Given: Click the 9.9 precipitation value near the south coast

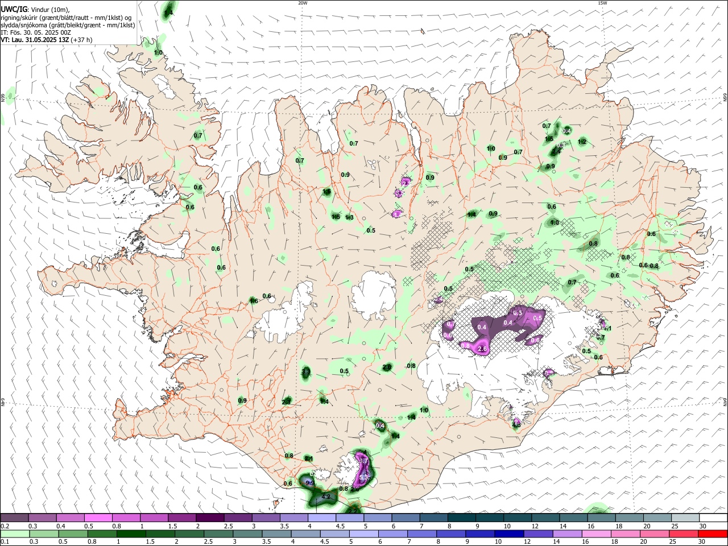Looking at the screenshot, I should click(310, 483).
